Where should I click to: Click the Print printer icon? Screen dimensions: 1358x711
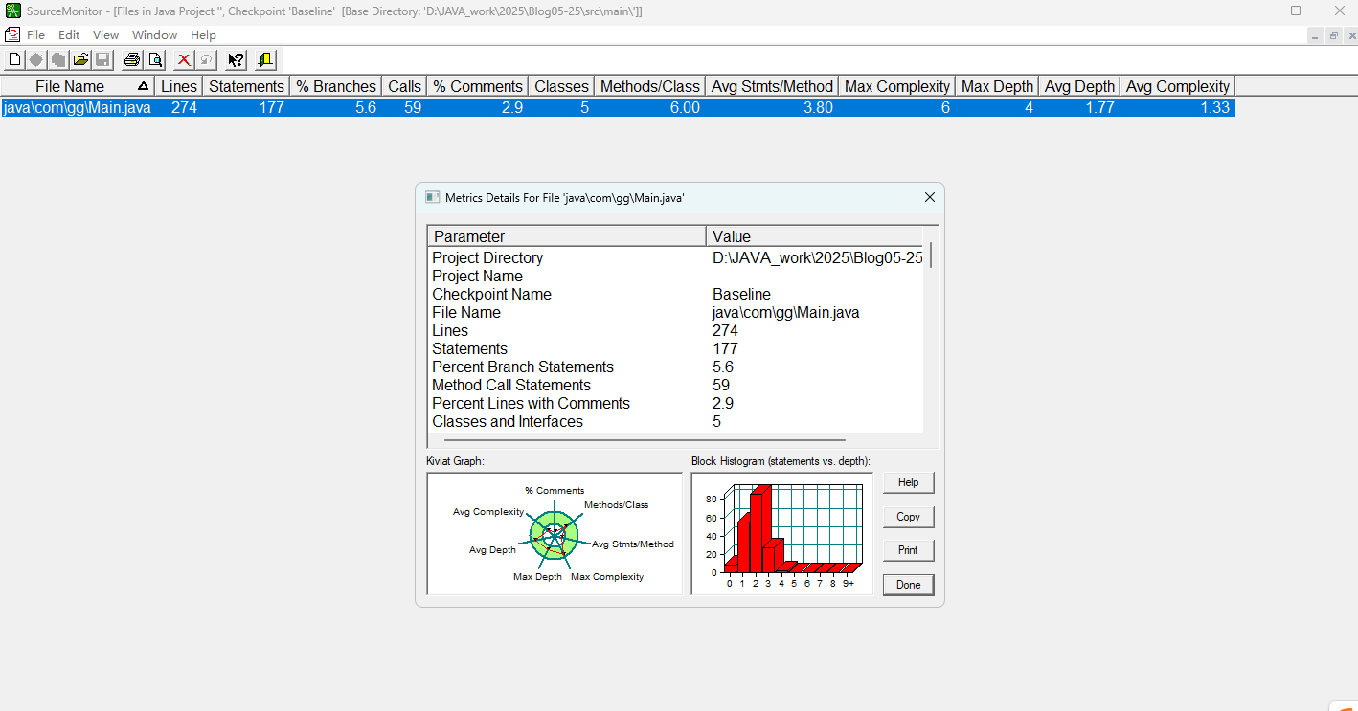click(132, 60)
